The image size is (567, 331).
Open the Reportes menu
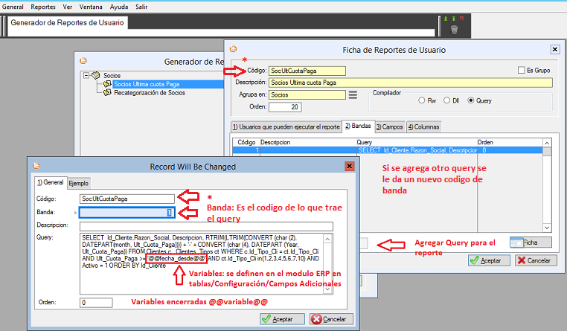coord(42,6)
